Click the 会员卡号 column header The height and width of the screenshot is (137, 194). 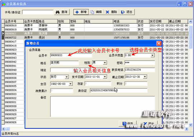point(14,22)
